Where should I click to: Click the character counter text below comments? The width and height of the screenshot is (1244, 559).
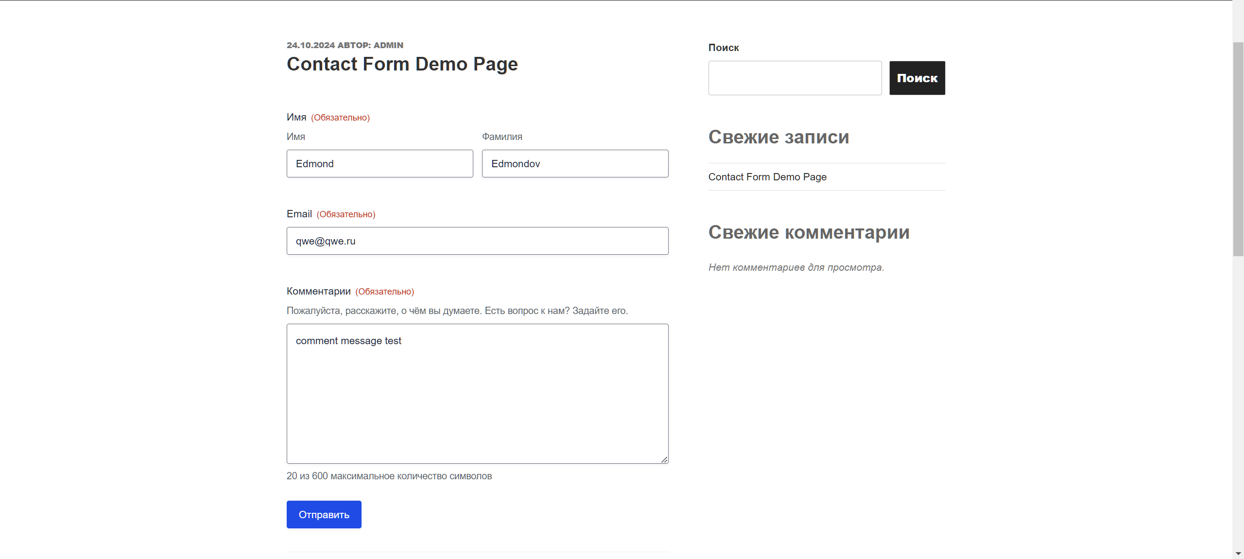click(x=389, y=476)
